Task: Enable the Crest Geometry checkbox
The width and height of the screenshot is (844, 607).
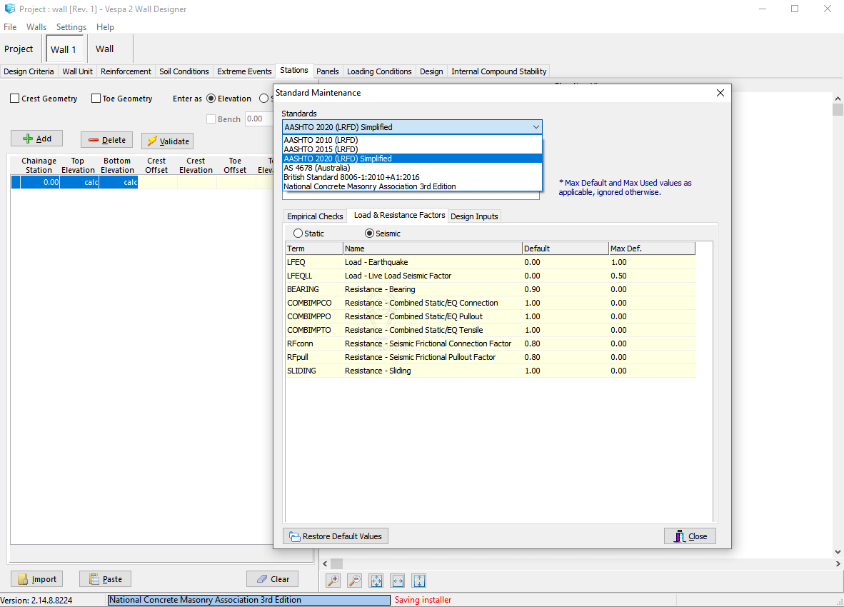Action: [15, 99]
